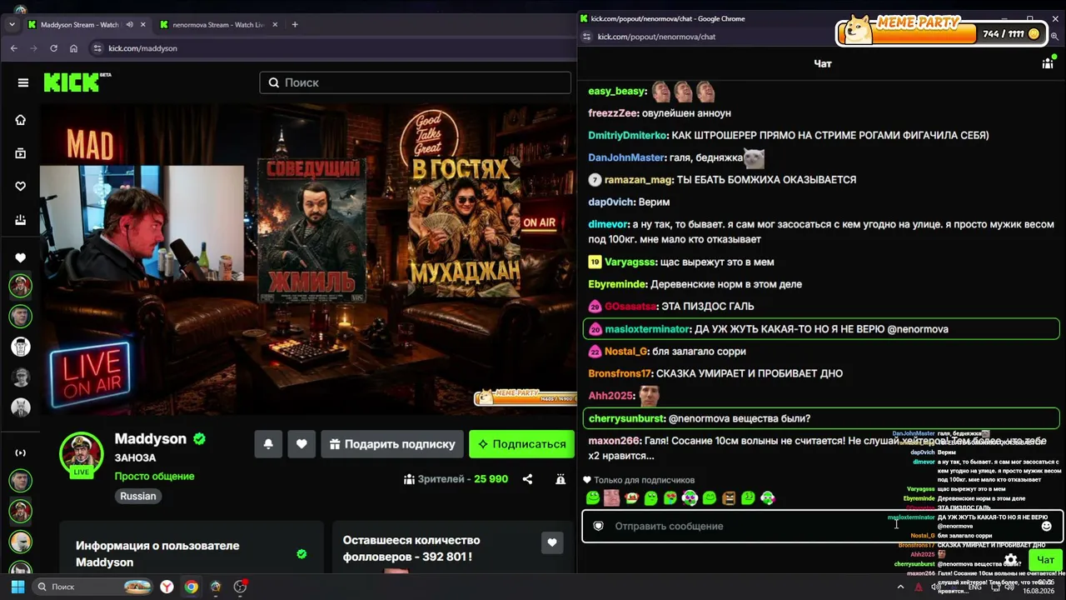Image resolution: width=1066 pixels, height=600 pixels.
Task: Click Подарить подписку gift subscription button
Action: pyautogui.click(x=391, y=444)
